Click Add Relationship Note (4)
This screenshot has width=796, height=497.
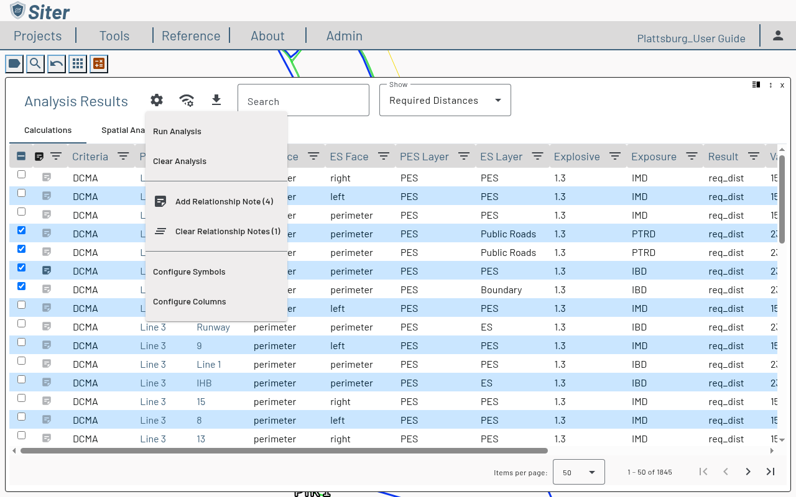coord(216,201)
